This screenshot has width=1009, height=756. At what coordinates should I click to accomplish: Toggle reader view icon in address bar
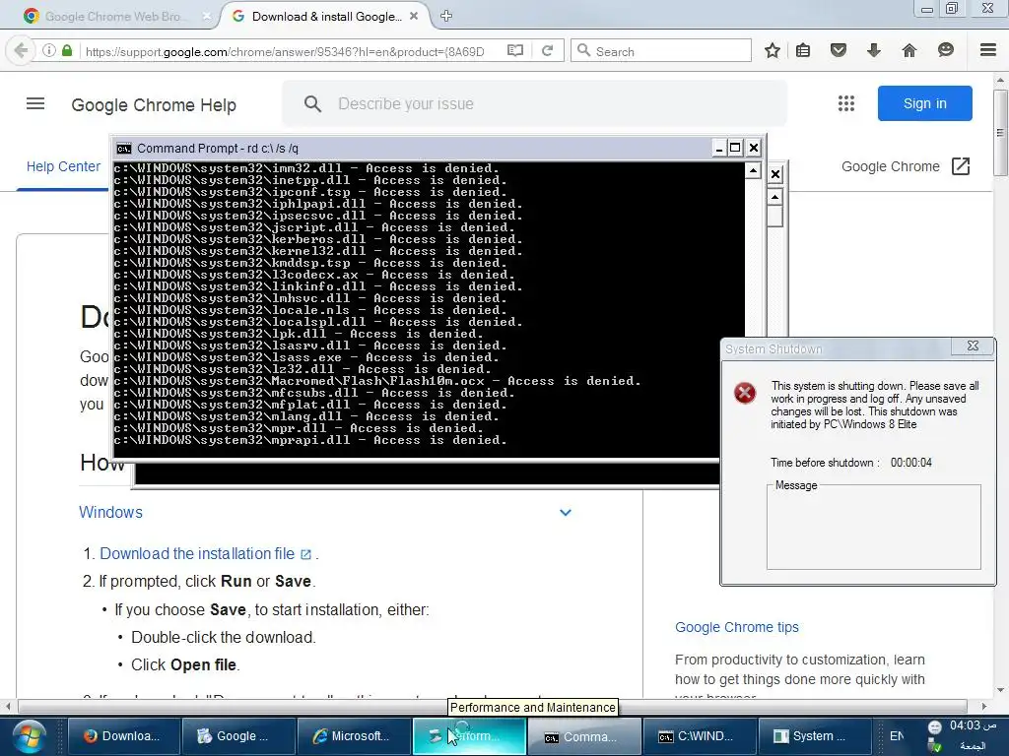(x=514, y=50)
